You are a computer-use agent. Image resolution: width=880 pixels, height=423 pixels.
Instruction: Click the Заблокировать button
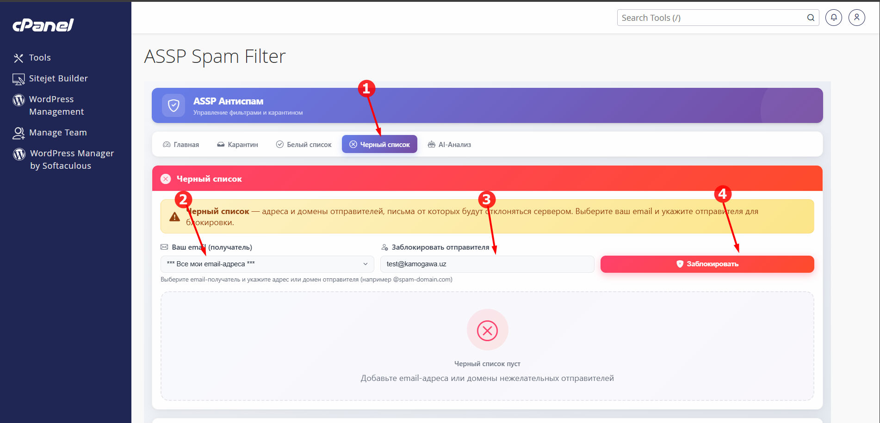[x=707, y=264]
